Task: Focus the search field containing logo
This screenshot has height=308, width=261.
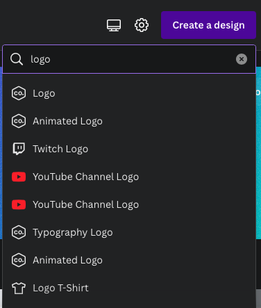Action: pos(129,59)
